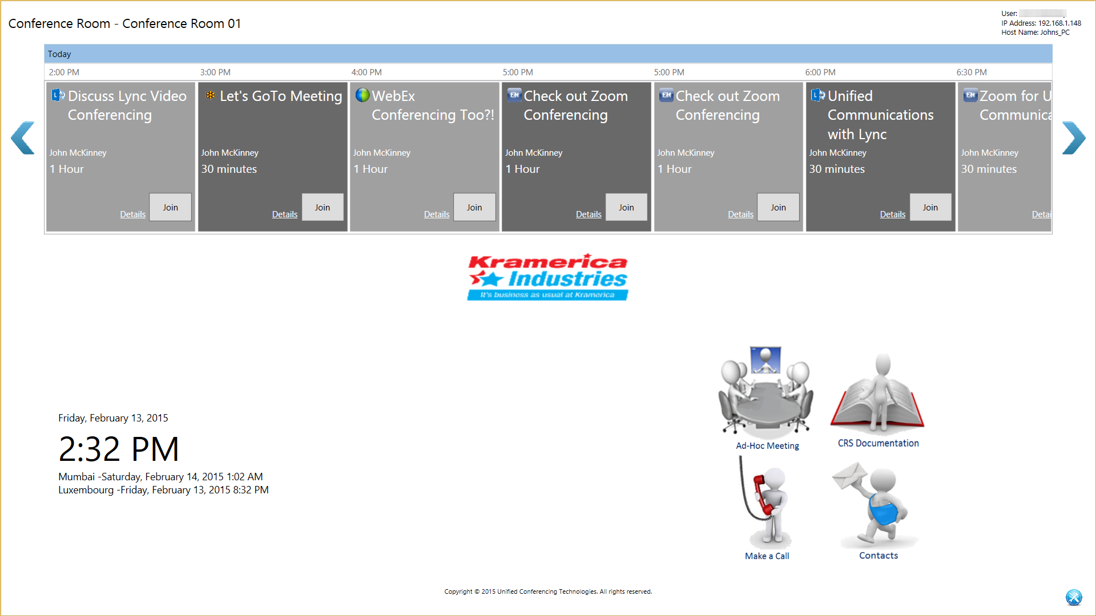Viewport: 1096px width, 616px height.
Task: Open Details for Unified Communications with Lync
Action: pos(892,214)
